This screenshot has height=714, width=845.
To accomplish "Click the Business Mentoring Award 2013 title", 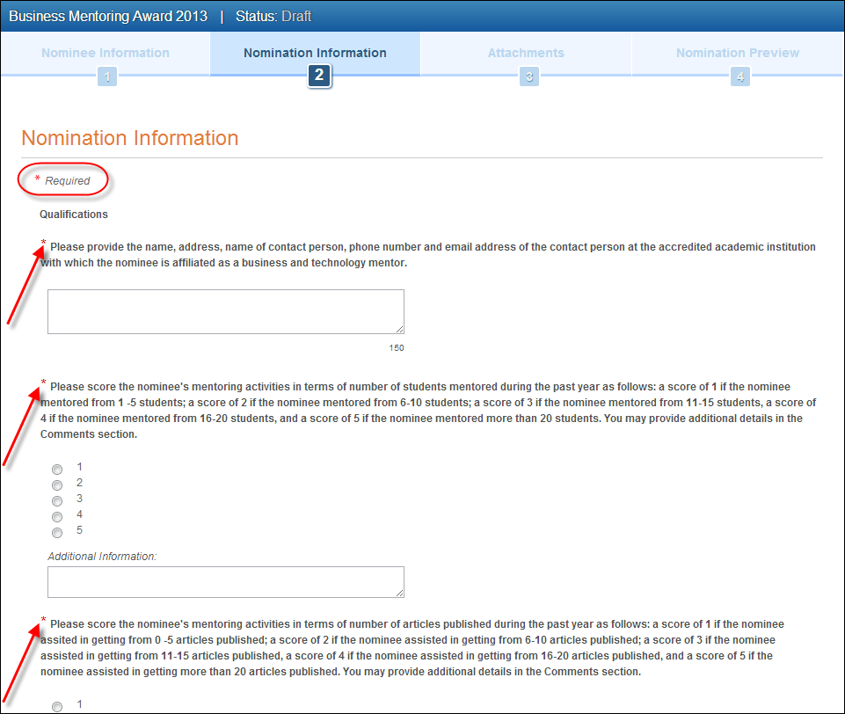I will coord(108,16).
